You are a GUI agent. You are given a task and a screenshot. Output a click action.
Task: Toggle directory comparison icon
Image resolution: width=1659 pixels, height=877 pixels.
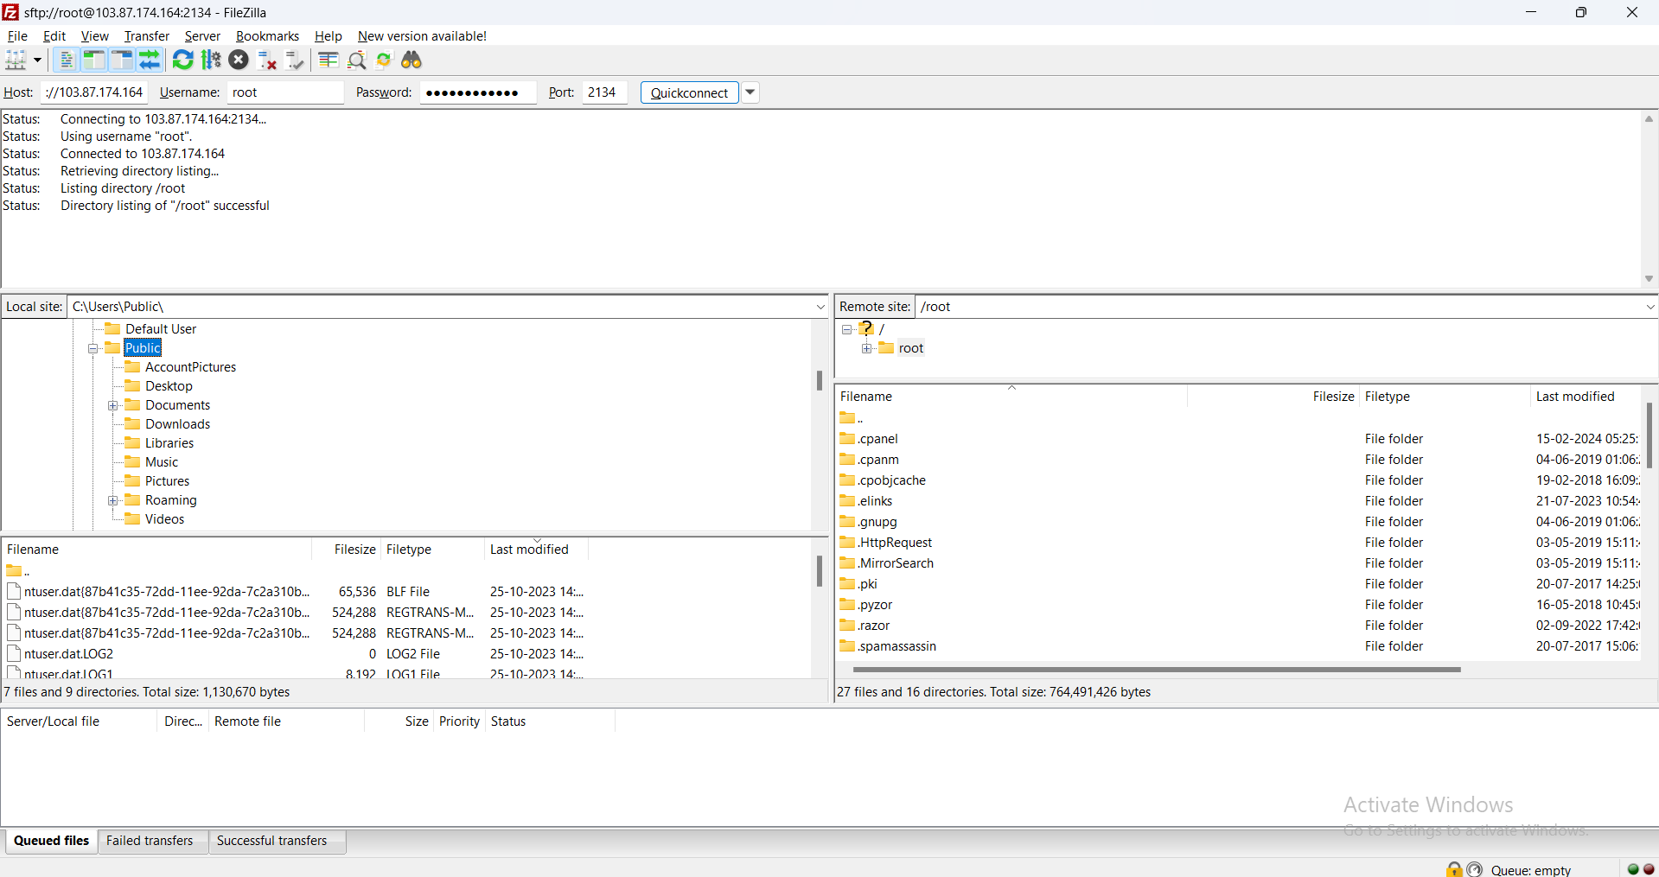(356, 60)
